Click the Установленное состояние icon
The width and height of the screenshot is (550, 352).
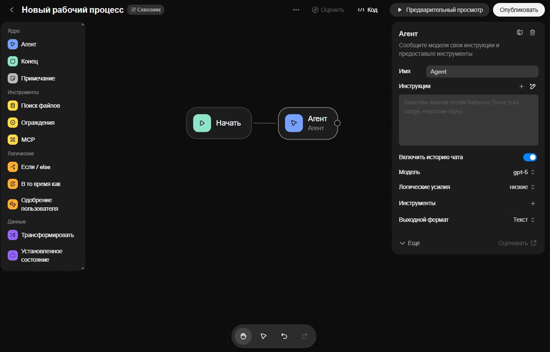click(13, 255)
